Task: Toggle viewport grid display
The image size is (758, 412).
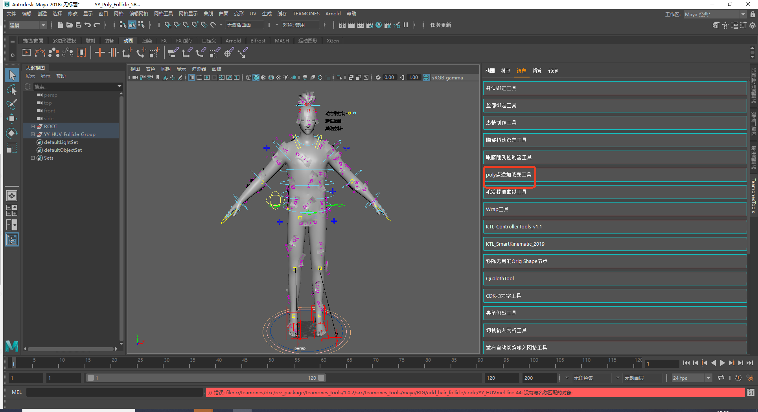Action: [x=192, y=77]
